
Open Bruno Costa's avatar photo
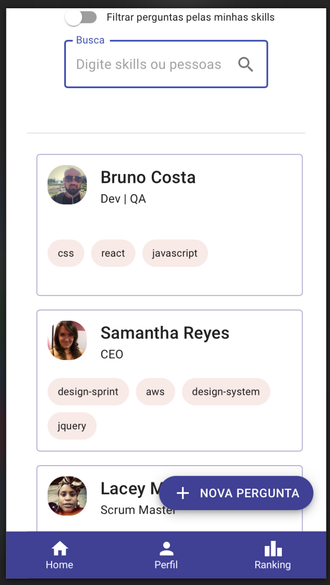point(67,185)
